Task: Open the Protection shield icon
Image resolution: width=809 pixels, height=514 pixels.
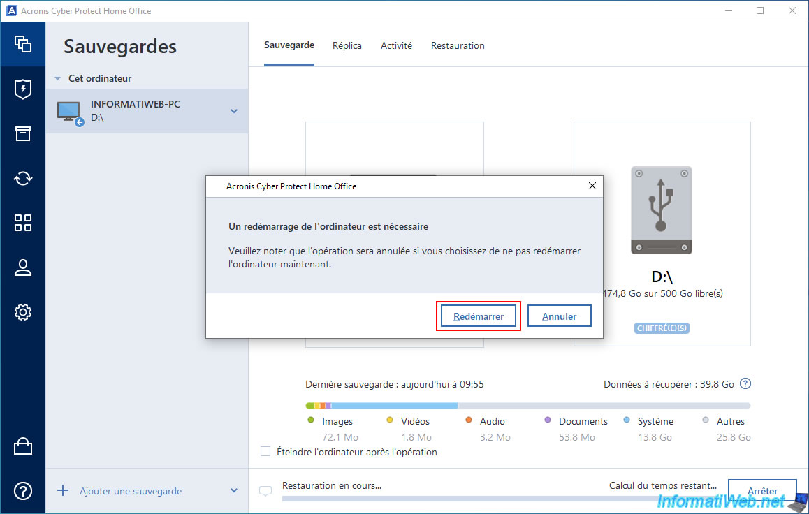Action: point(23,89)
